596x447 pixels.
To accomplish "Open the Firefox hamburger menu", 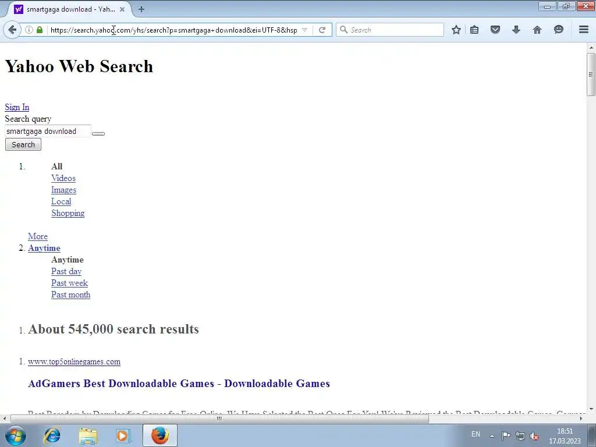I will 583,30.
